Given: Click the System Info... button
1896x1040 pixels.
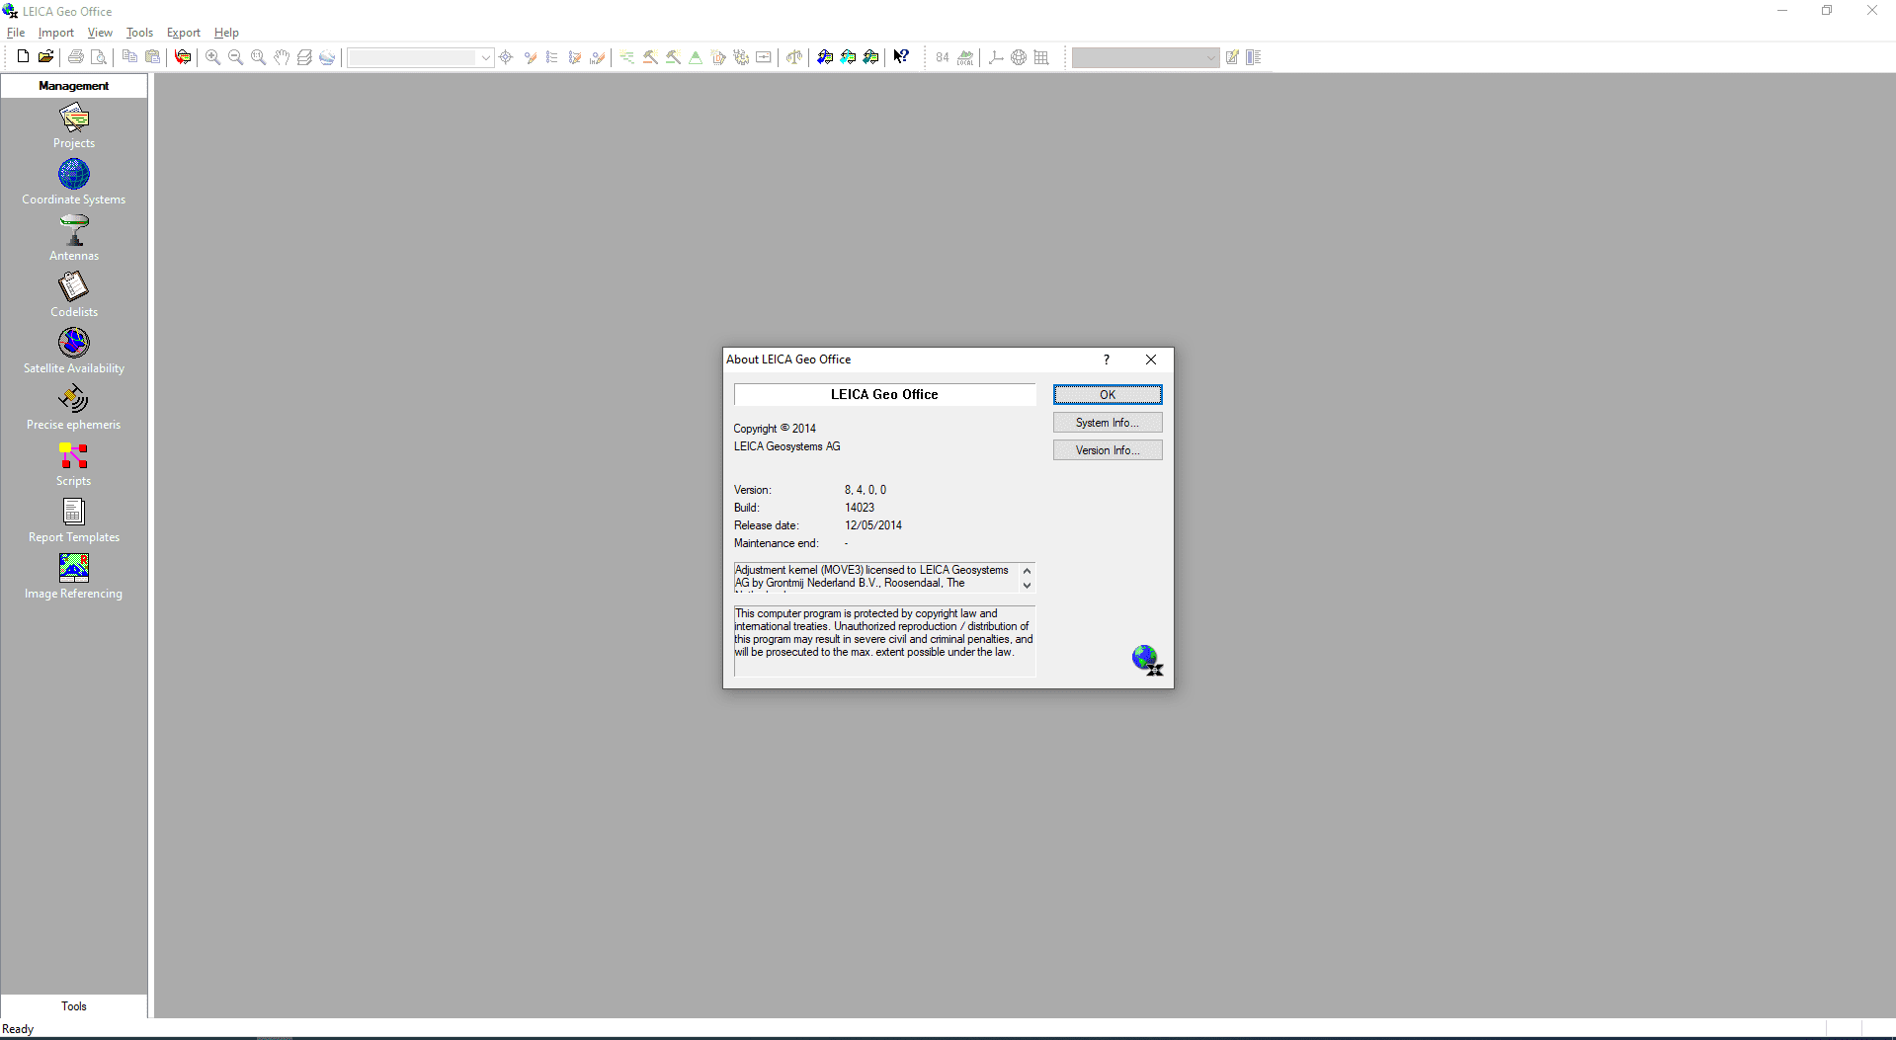Looking at the screenshot, I should (x=1108, y=423).
